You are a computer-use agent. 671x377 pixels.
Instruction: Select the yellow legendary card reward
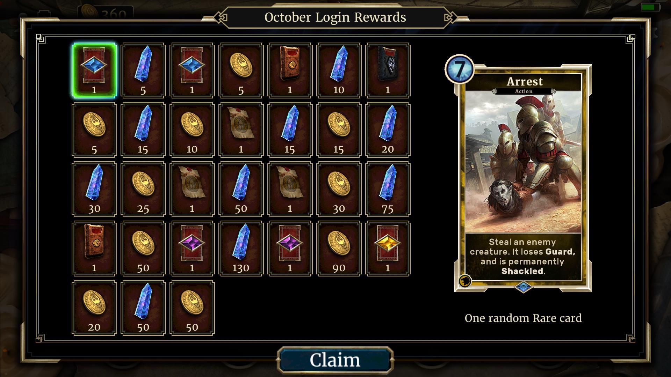coord(388,248)
